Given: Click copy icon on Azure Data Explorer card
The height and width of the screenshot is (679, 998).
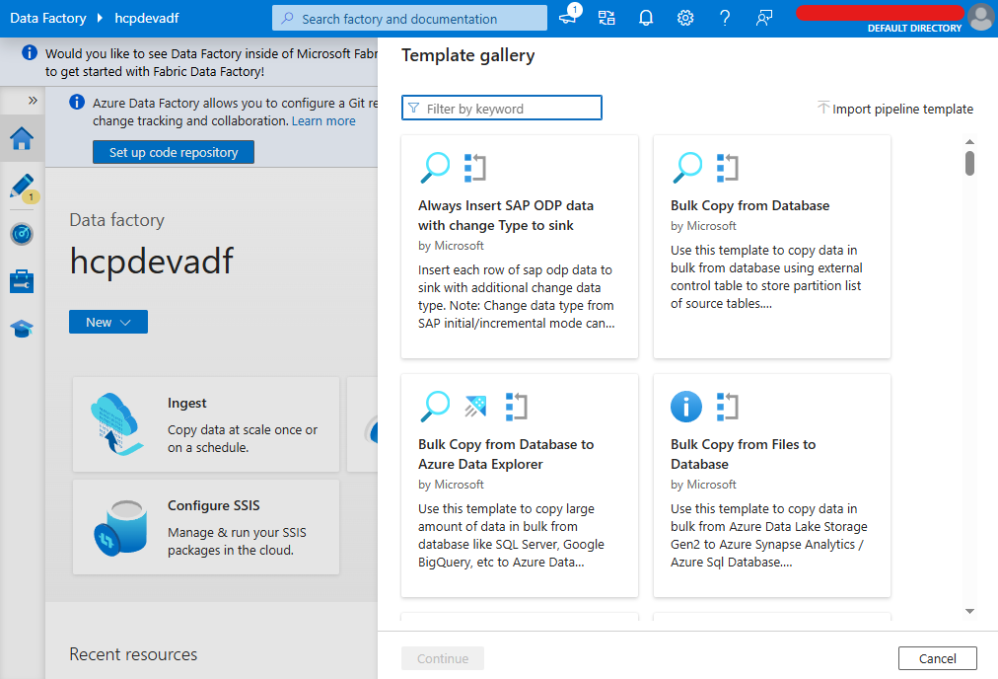Looking at the screenshot, I should click(516, 407).
